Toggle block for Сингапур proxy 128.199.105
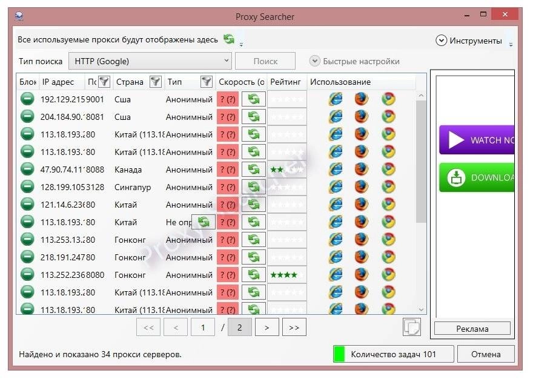The width and height of the screenshot is (533, 382). click(x=27, y=186)
